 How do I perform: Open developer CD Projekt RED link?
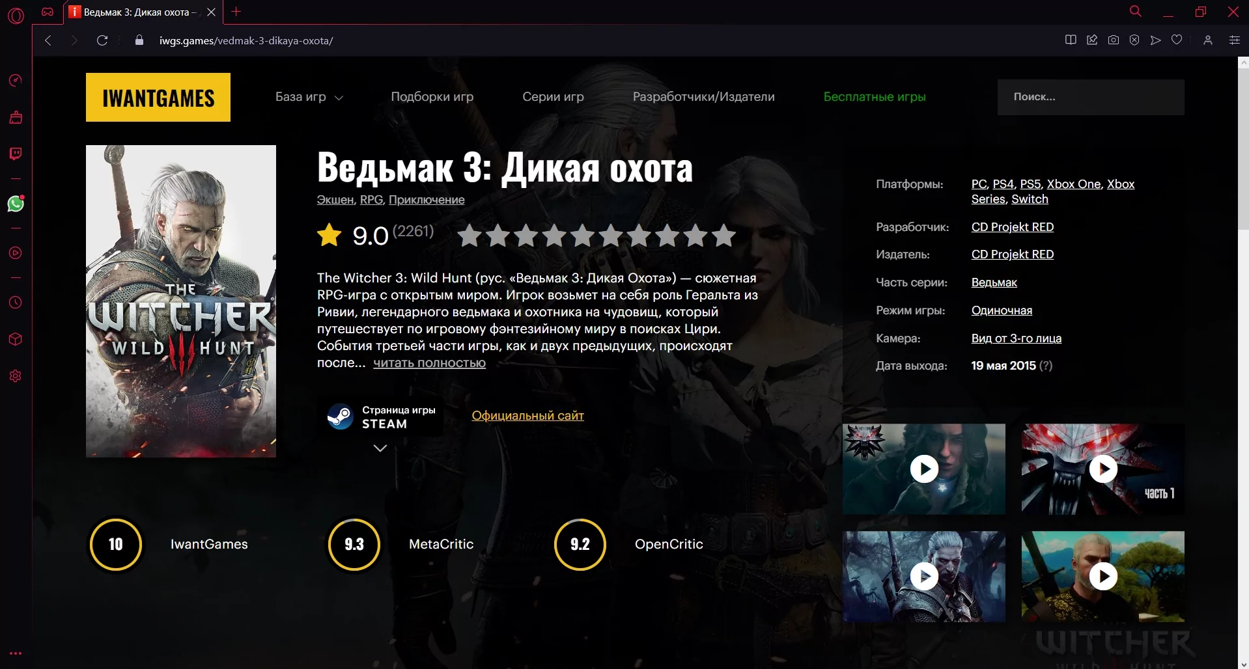1013,227
